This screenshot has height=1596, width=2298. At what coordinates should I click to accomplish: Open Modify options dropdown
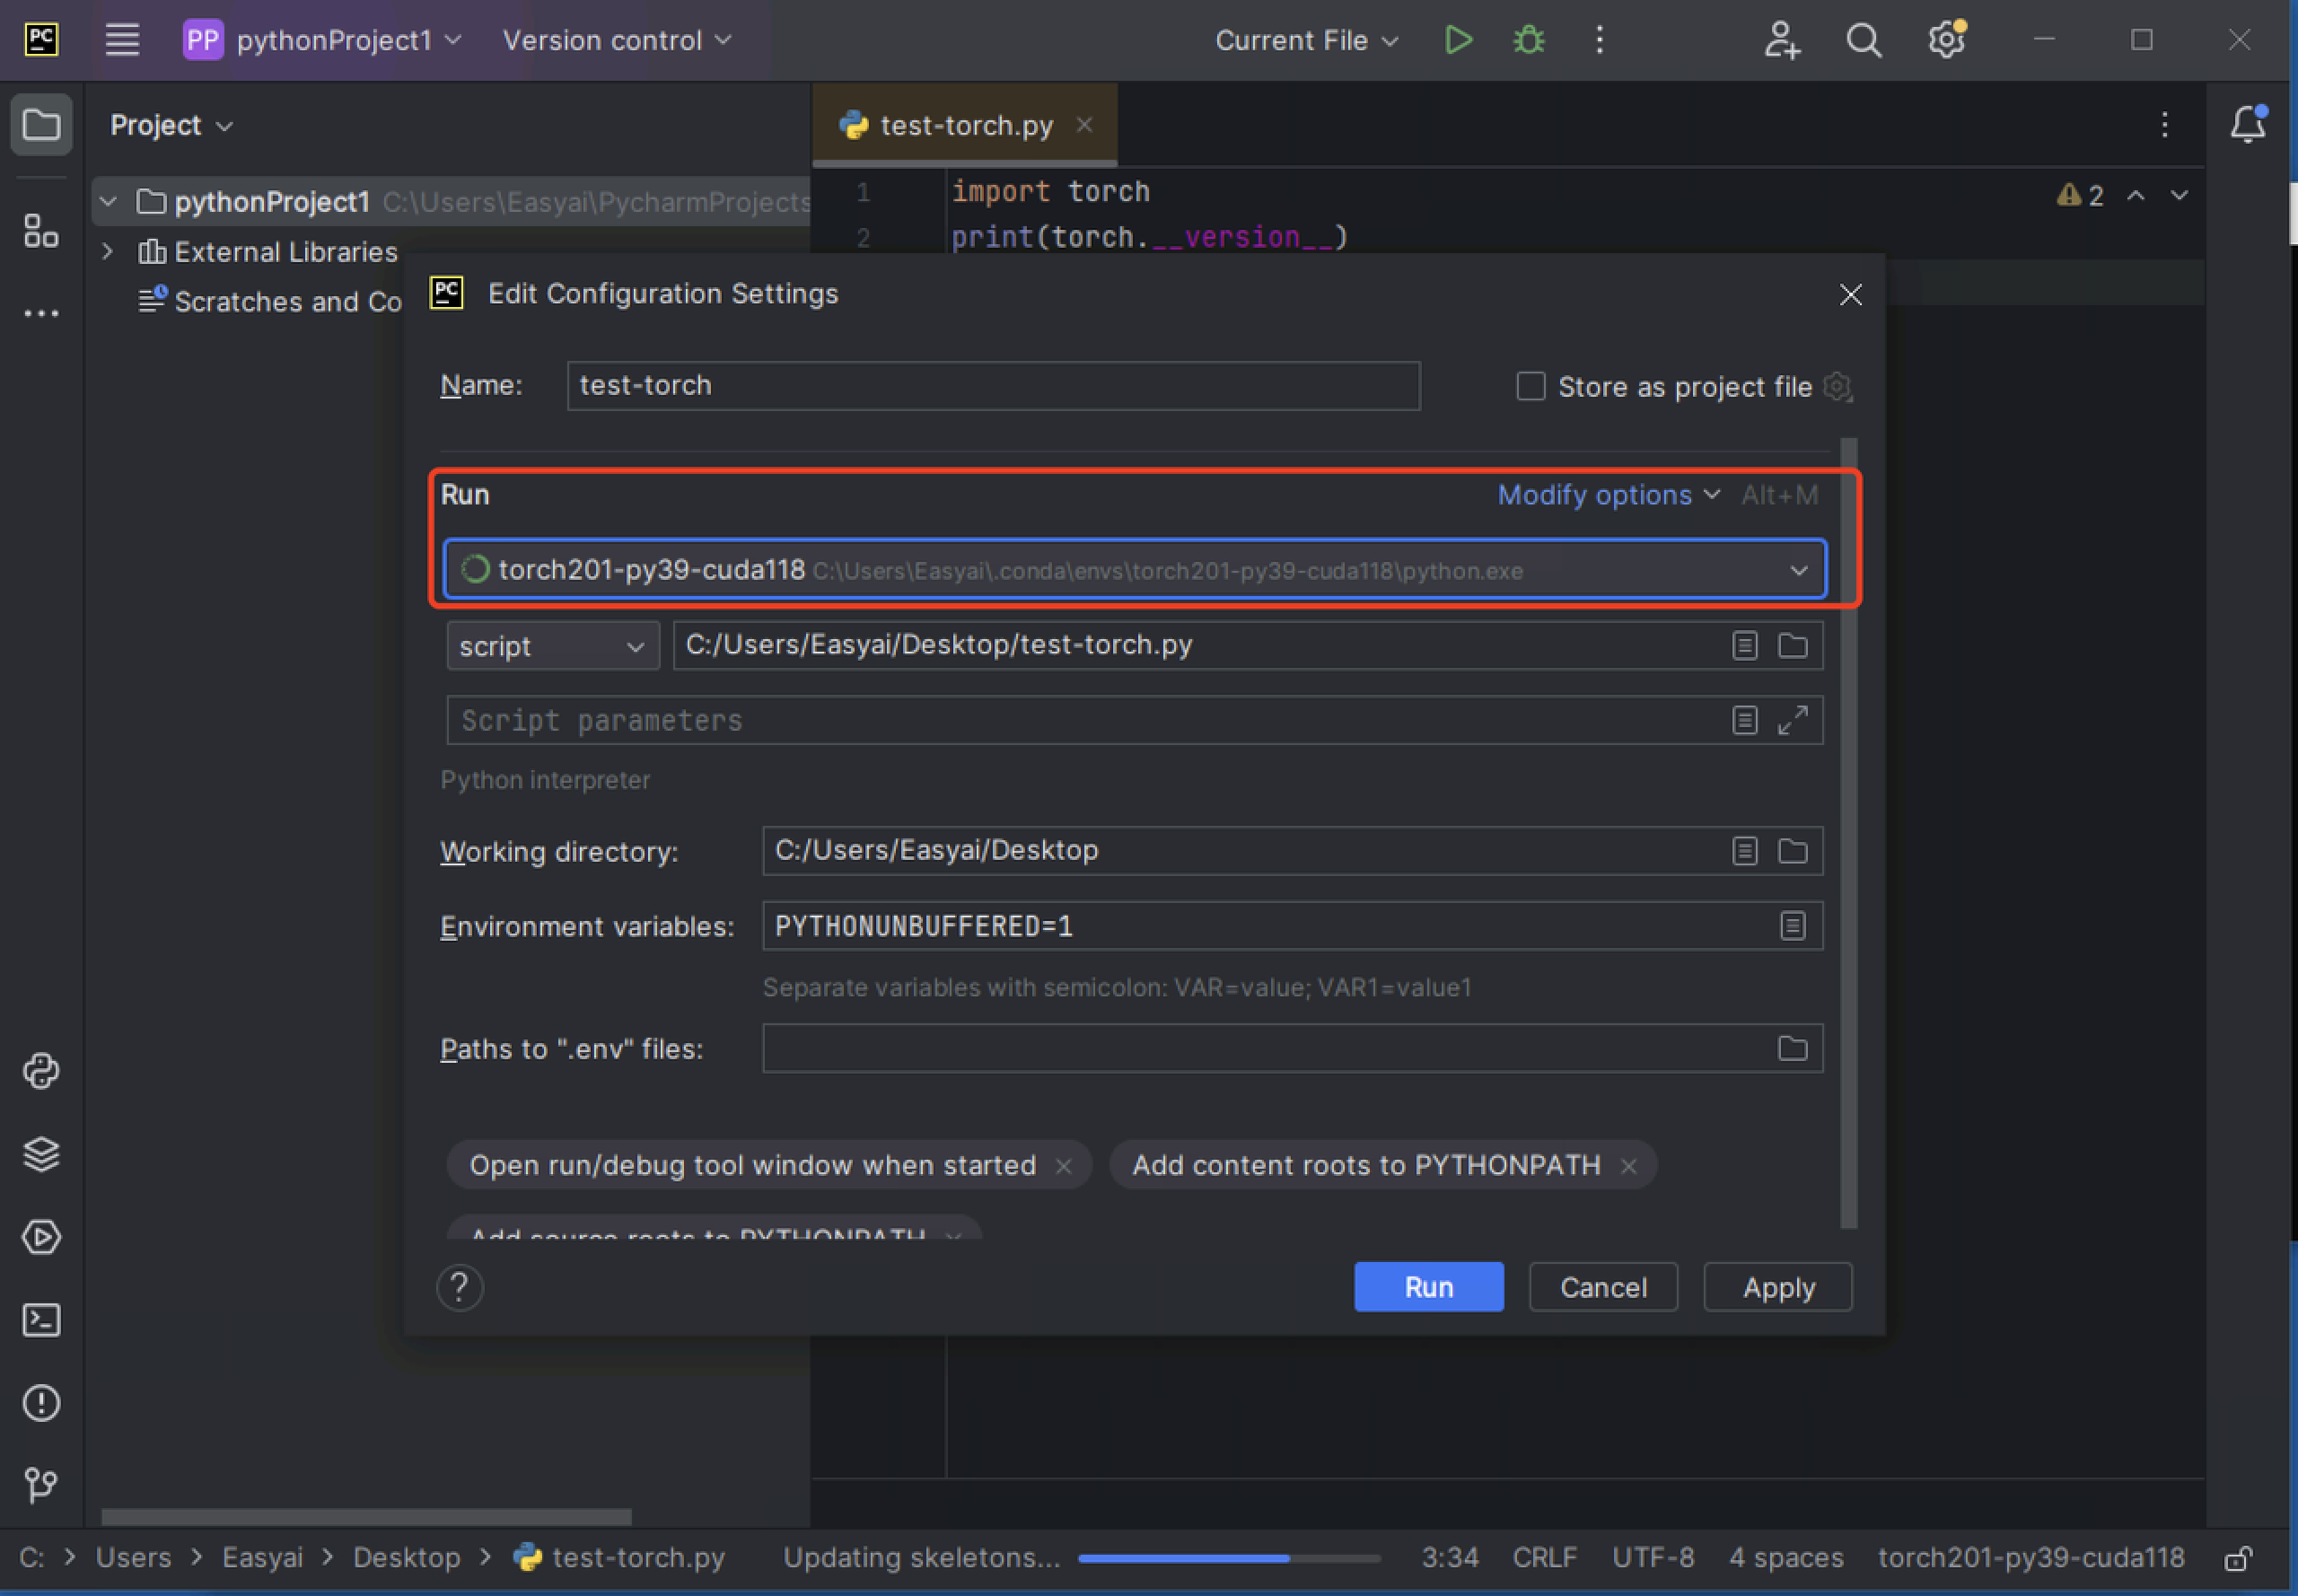coord(1608,495)
